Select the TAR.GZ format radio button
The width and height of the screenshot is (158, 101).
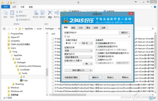[x=80, y=43]
